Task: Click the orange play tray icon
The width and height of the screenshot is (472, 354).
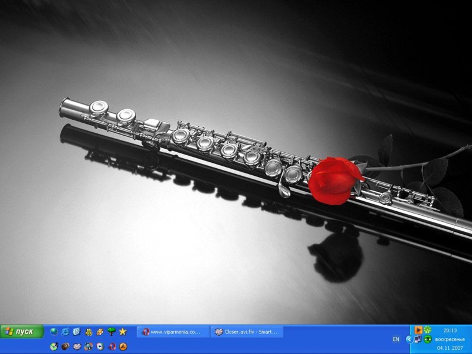Action: (x=418, y=330)
